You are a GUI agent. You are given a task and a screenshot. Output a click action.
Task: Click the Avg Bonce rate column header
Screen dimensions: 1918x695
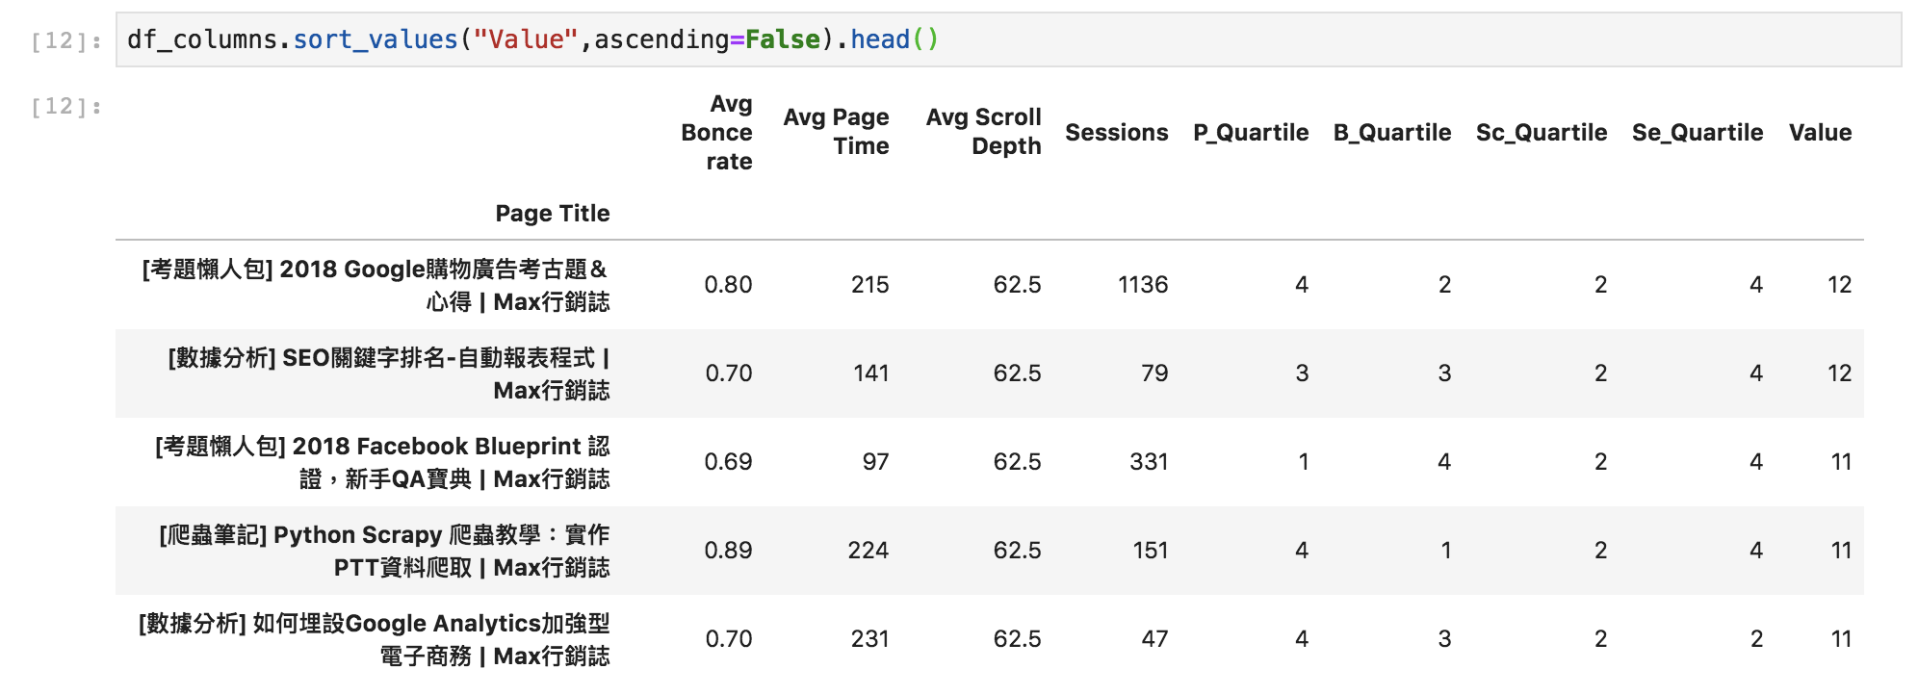tap(716, 133)
